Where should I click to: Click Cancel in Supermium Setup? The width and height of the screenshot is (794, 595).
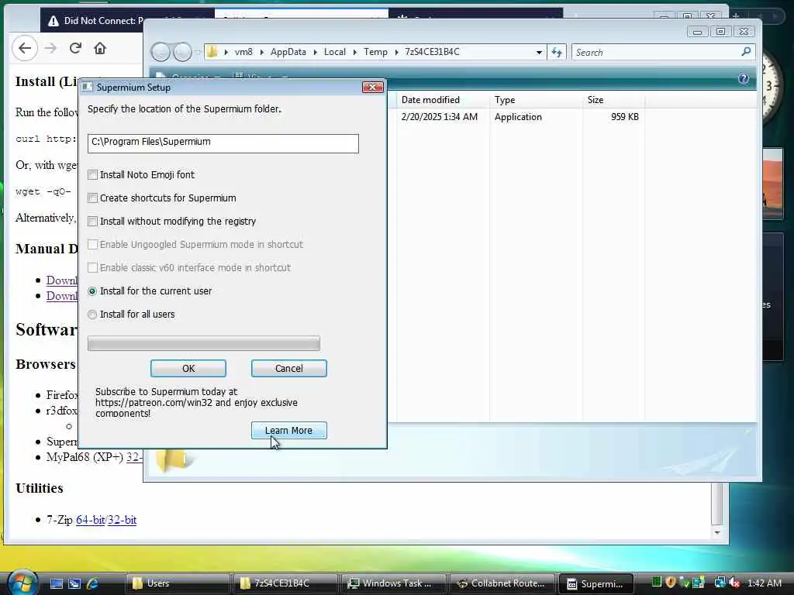289,368
